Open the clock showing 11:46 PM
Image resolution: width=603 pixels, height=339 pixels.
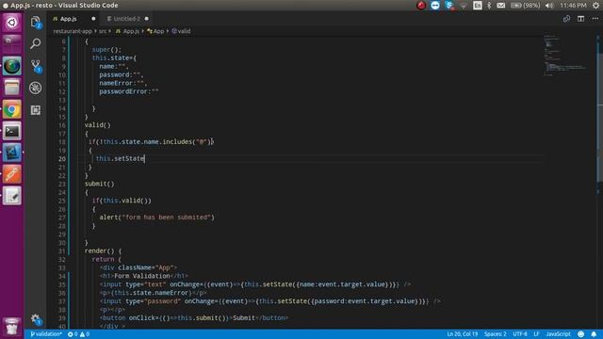point(573,6)
